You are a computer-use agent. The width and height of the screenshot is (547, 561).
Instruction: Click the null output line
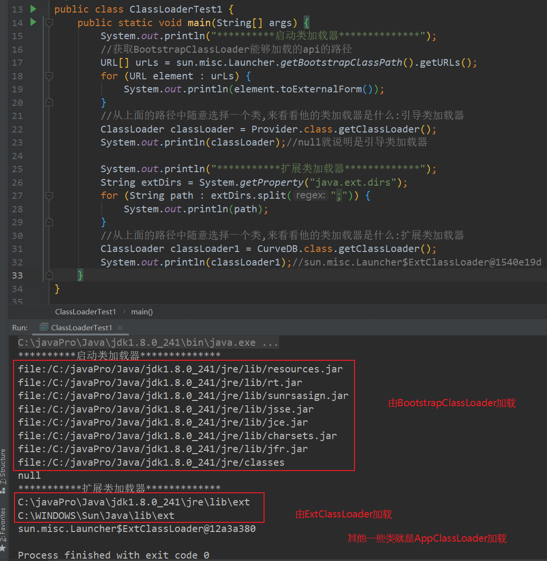pyautogui.click(x=30, y=475)
